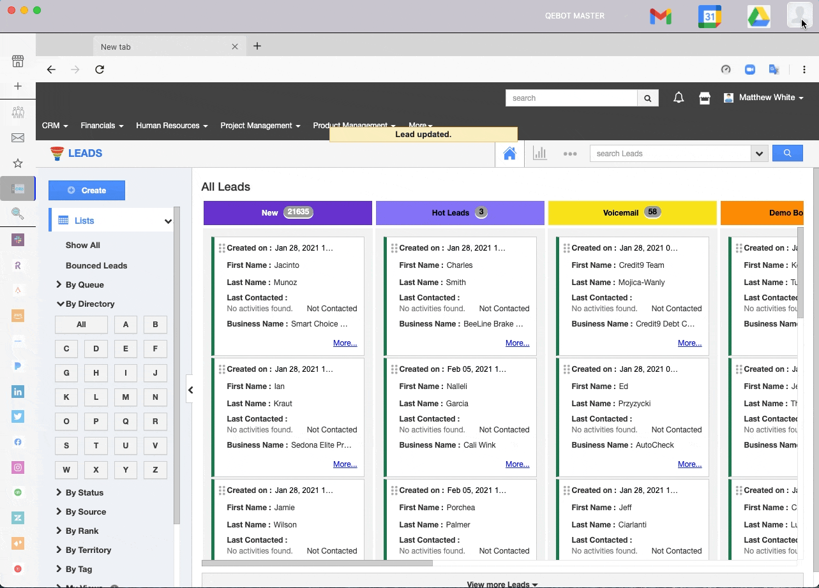The image size is (819, 588).
Task: Open the Twitter sidebar app
Action: pyautogui.click(x=18, y=416)
